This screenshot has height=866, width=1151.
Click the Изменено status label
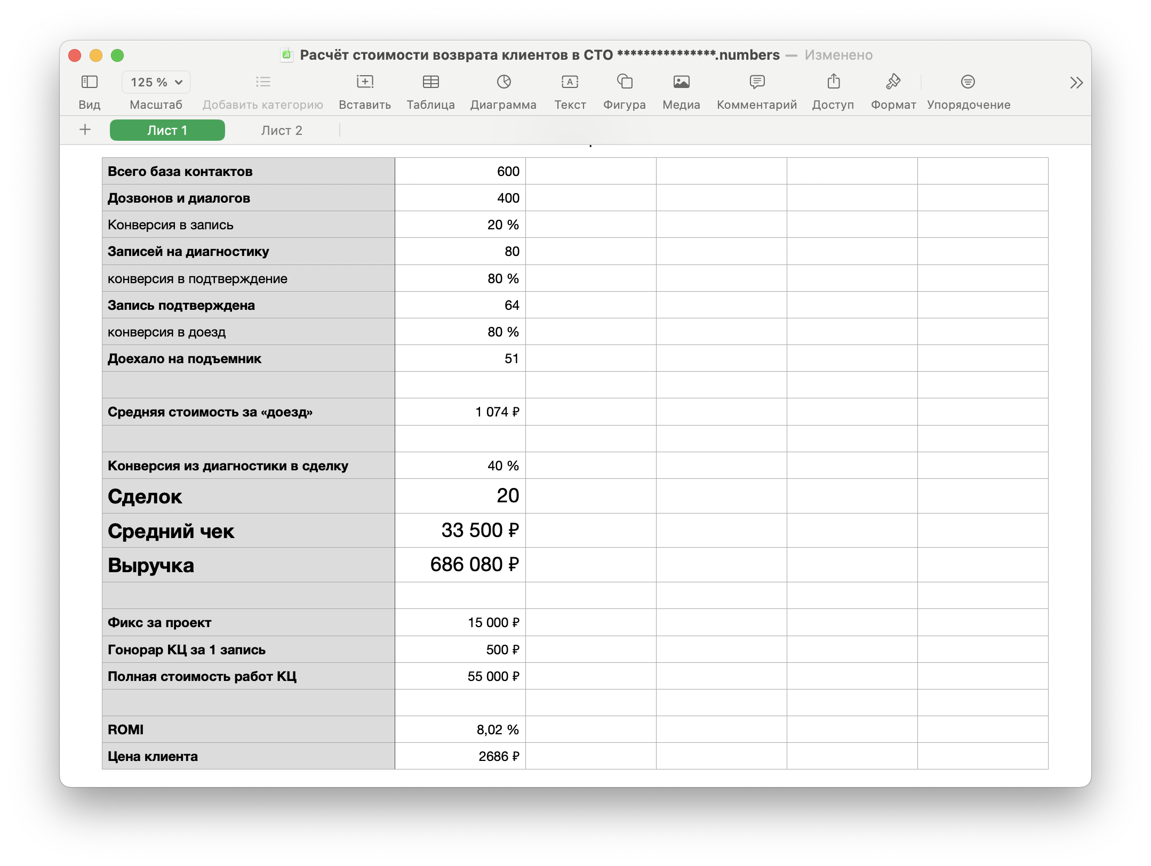coord(838,55)
